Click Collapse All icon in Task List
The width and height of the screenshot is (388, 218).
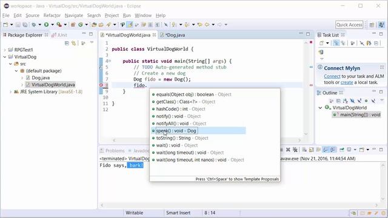[x=376, y=43]
